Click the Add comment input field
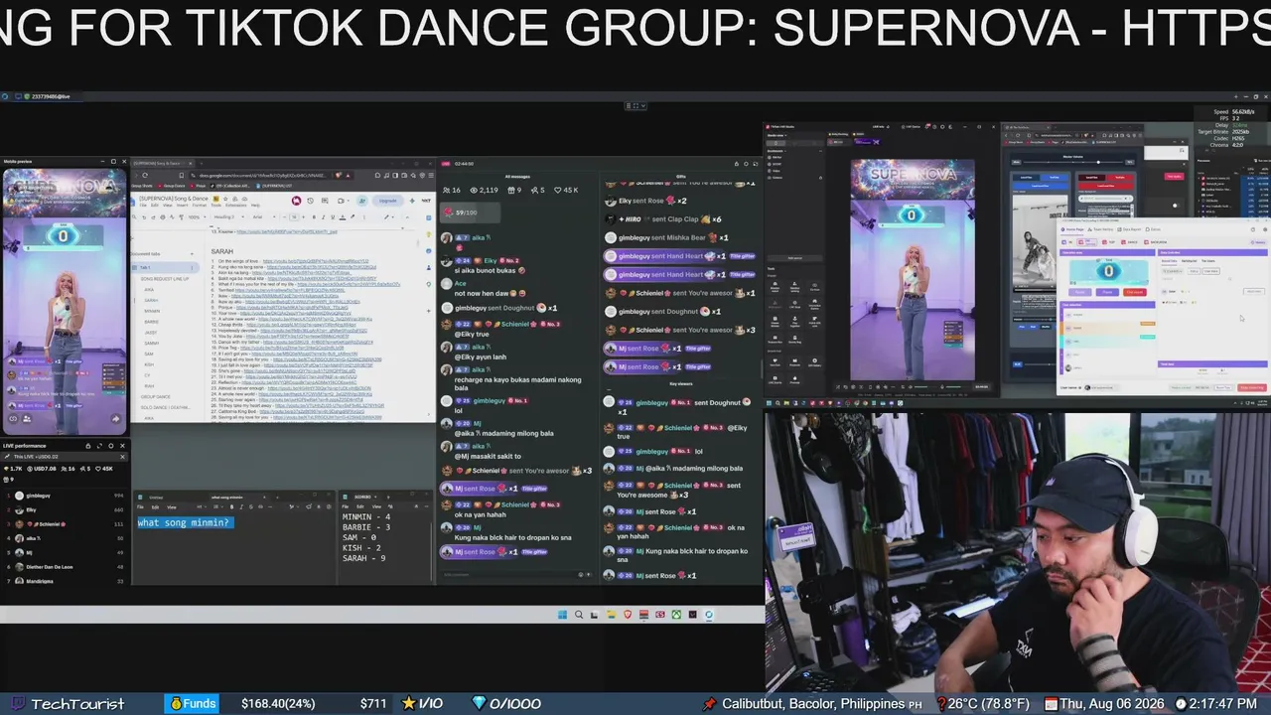This screenshot has height=715, width=1271. 516,574
